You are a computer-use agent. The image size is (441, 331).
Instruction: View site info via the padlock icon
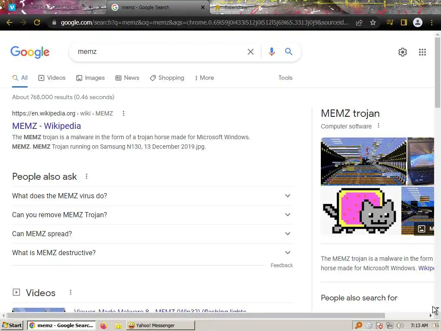[x=54, y=22]
